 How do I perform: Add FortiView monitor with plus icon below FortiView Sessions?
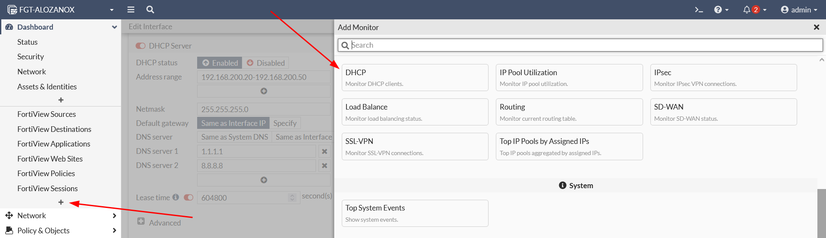[x=61, y=202]
